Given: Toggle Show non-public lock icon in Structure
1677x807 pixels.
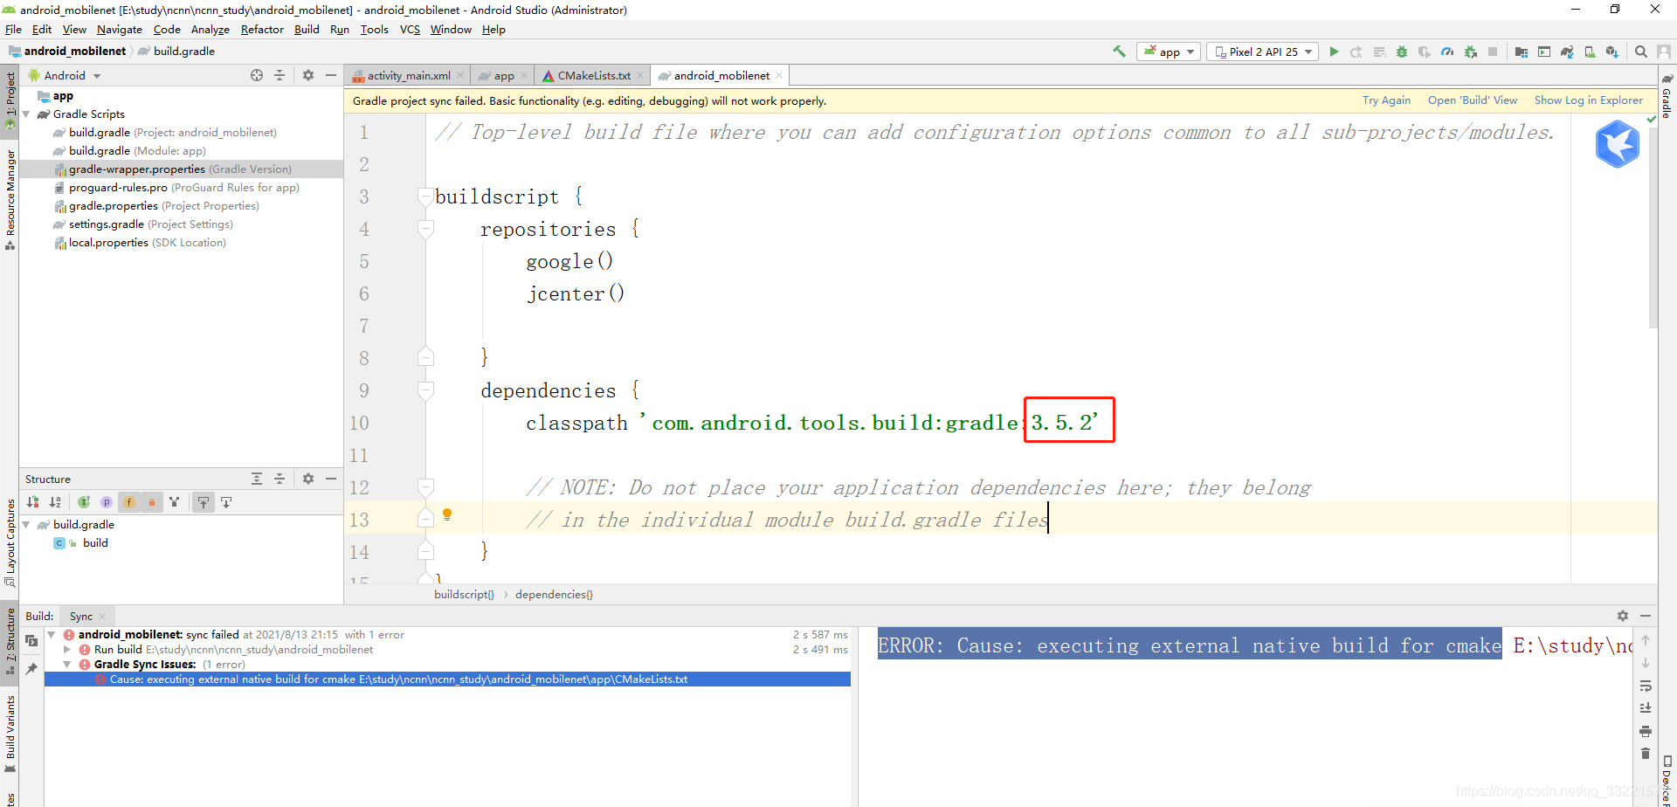Looking at the screenshot, I should click(x=152, y=502).
